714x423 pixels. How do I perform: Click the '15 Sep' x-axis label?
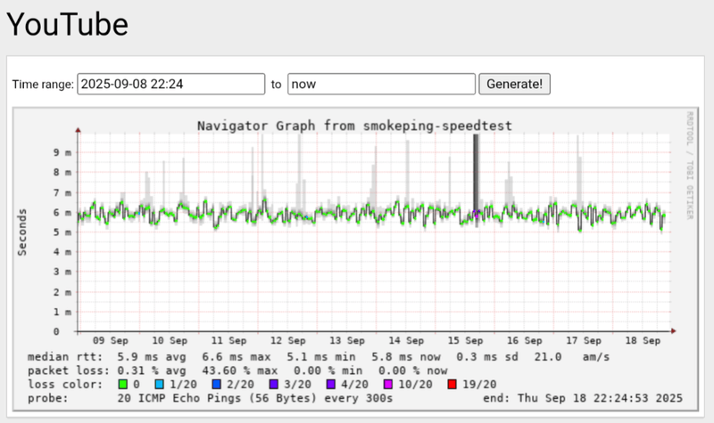coord(465,340)
